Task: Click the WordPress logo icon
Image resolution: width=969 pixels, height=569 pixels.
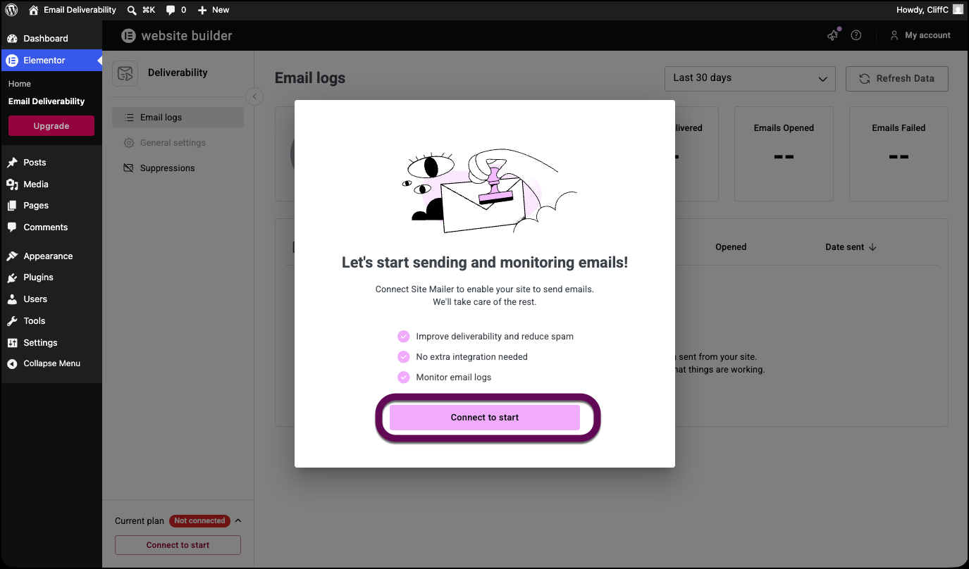Action: [x=11, y=10]
